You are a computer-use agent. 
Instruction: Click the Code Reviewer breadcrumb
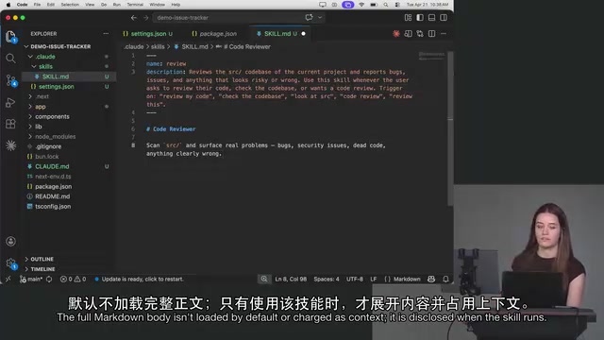pyautogui.click(x=246, y=46)
